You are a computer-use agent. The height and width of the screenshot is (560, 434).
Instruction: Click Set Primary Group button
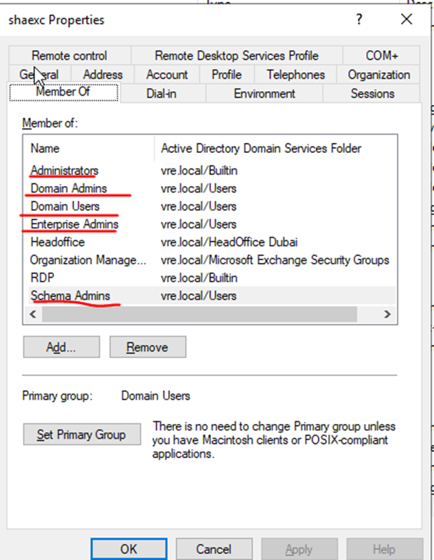(x=82, y=435)
